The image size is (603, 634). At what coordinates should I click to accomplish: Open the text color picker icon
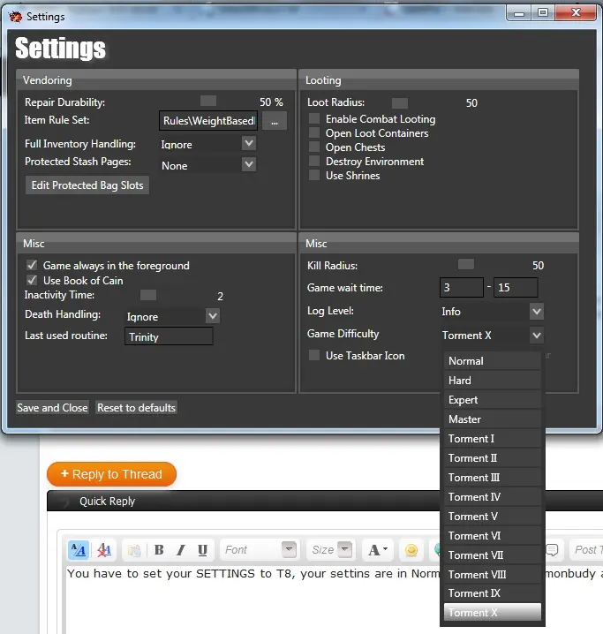(378, 550)
